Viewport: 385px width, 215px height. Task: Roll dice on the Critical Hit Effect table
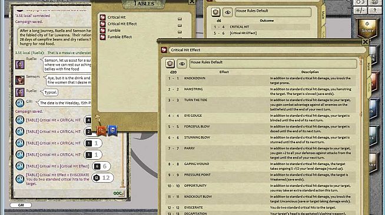[x=170, y=63]
